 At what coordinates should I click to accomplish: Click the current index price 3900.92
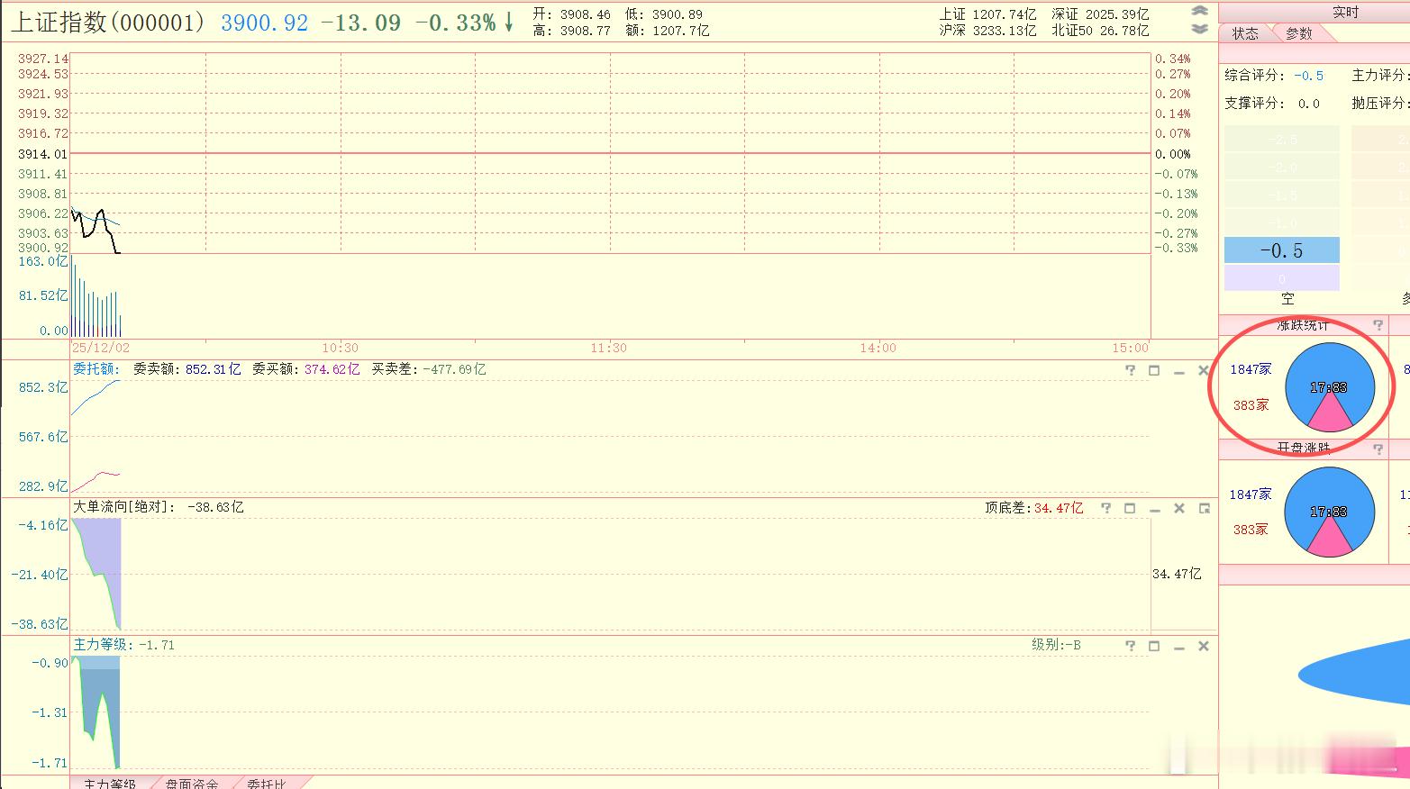click(264, 23)
